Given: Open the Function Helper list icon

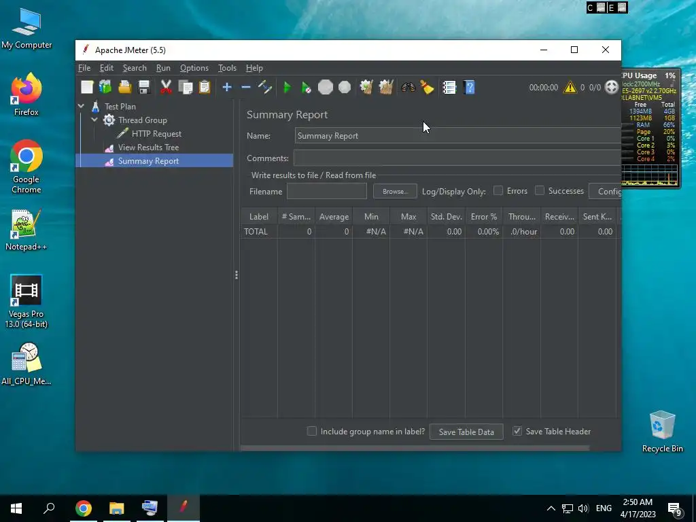Looking at the screenshot, I should tap(449, 87).
